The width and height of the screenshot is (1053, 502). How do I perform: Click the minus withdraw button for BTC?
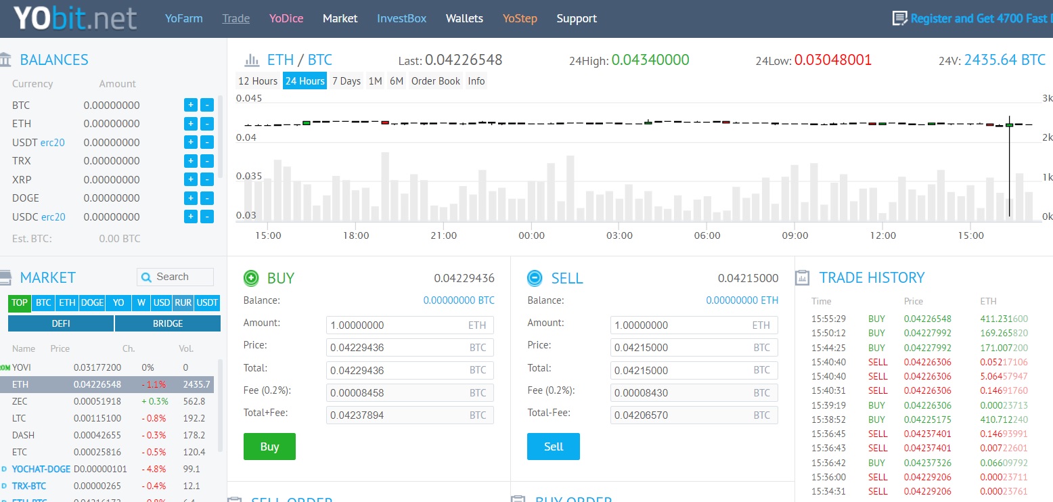coord(207,105)
